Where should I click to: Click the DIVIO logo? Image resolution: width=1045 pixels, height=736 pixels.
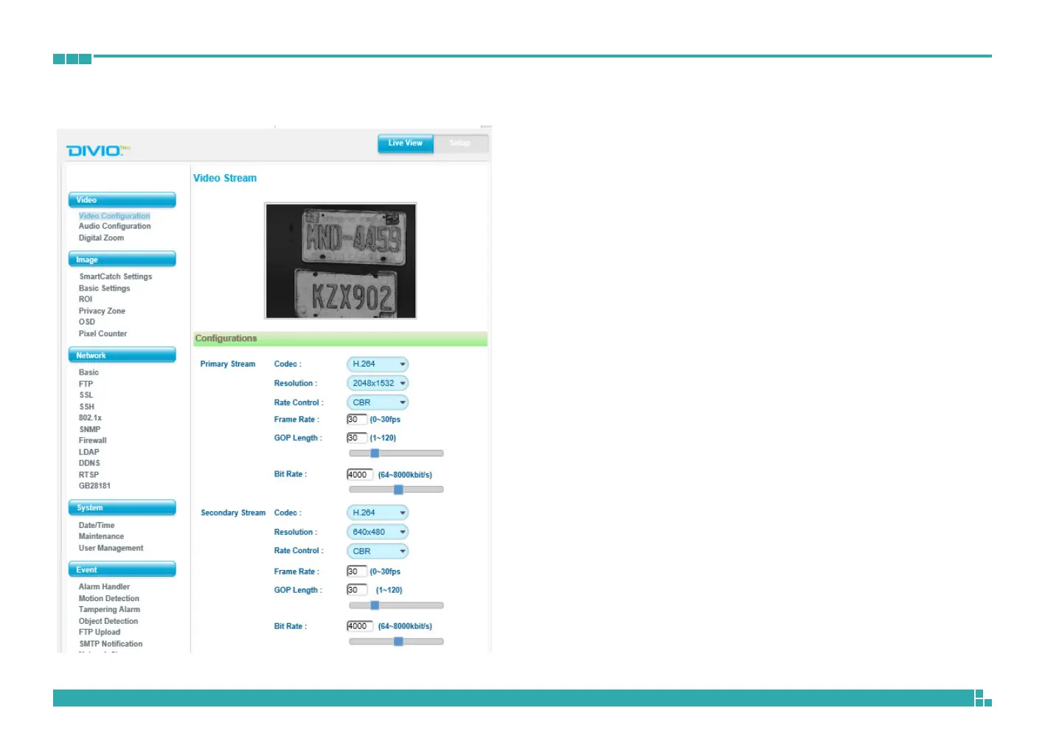point(97,150)
